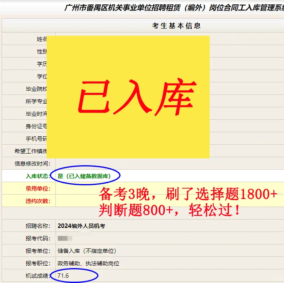The height and width of the screenshot is (283, 284).
Task: Click the '报考单位:' label
Action: click(x=38, y=251)
